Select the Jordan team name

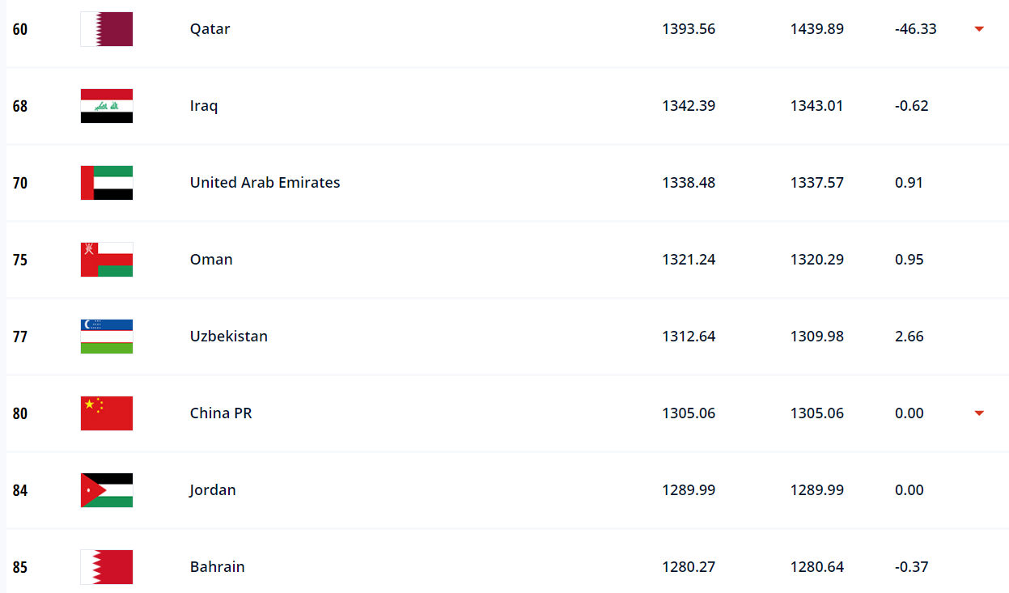click(213, 490)
